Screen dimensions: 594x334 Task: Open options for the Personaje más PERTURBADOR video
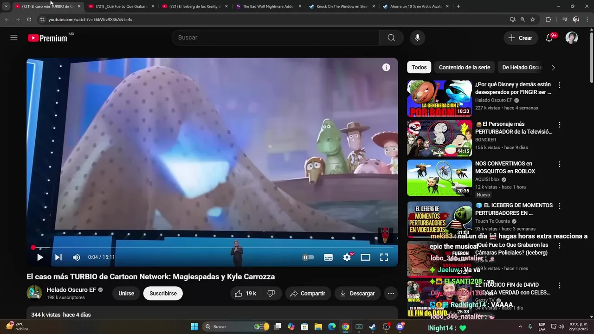coord(560,125)
